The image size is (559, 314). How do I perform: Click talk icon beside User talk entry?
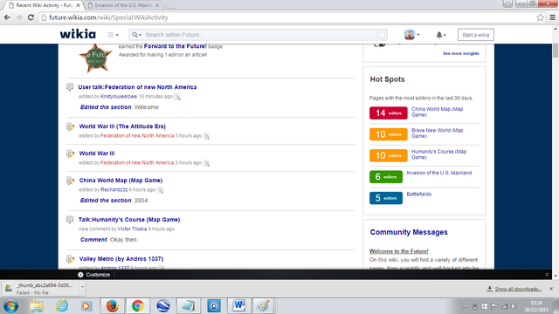coord(70,87)
